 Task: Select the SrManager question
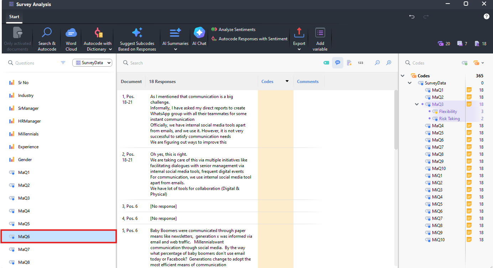coord(58,108)
